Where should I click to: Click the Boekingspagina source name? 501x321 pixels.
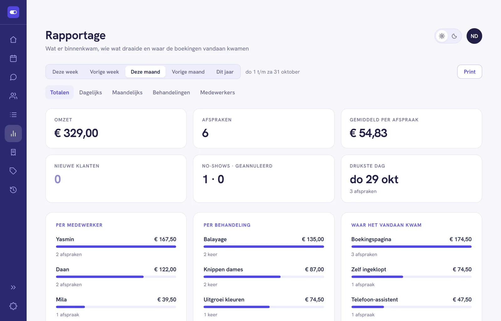tap(371, 239)
